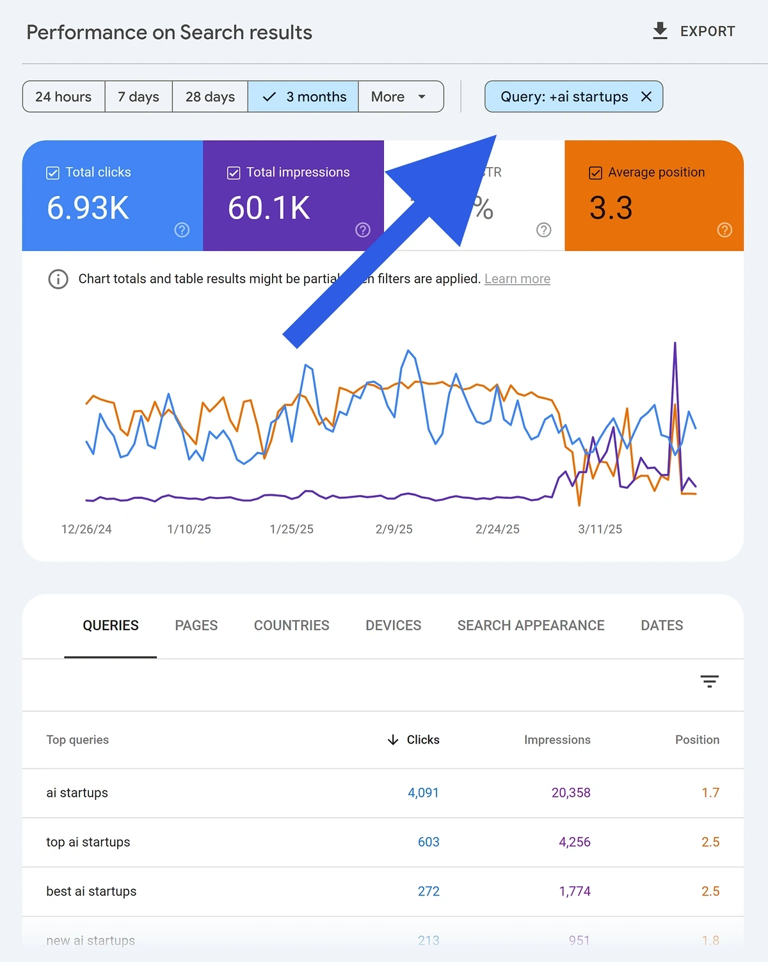Open help for Average position metric
The height and width of the screenshot is (962, 768).
click(724, 230)
